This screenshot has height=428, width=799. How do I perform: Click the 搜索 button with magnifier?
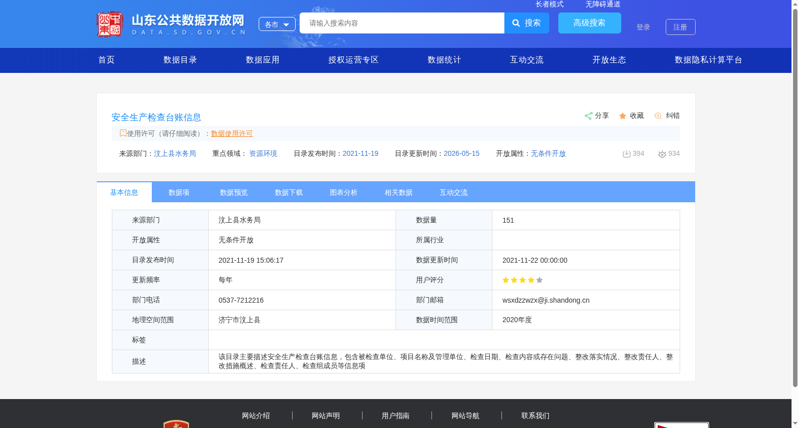tap(527, 23)
